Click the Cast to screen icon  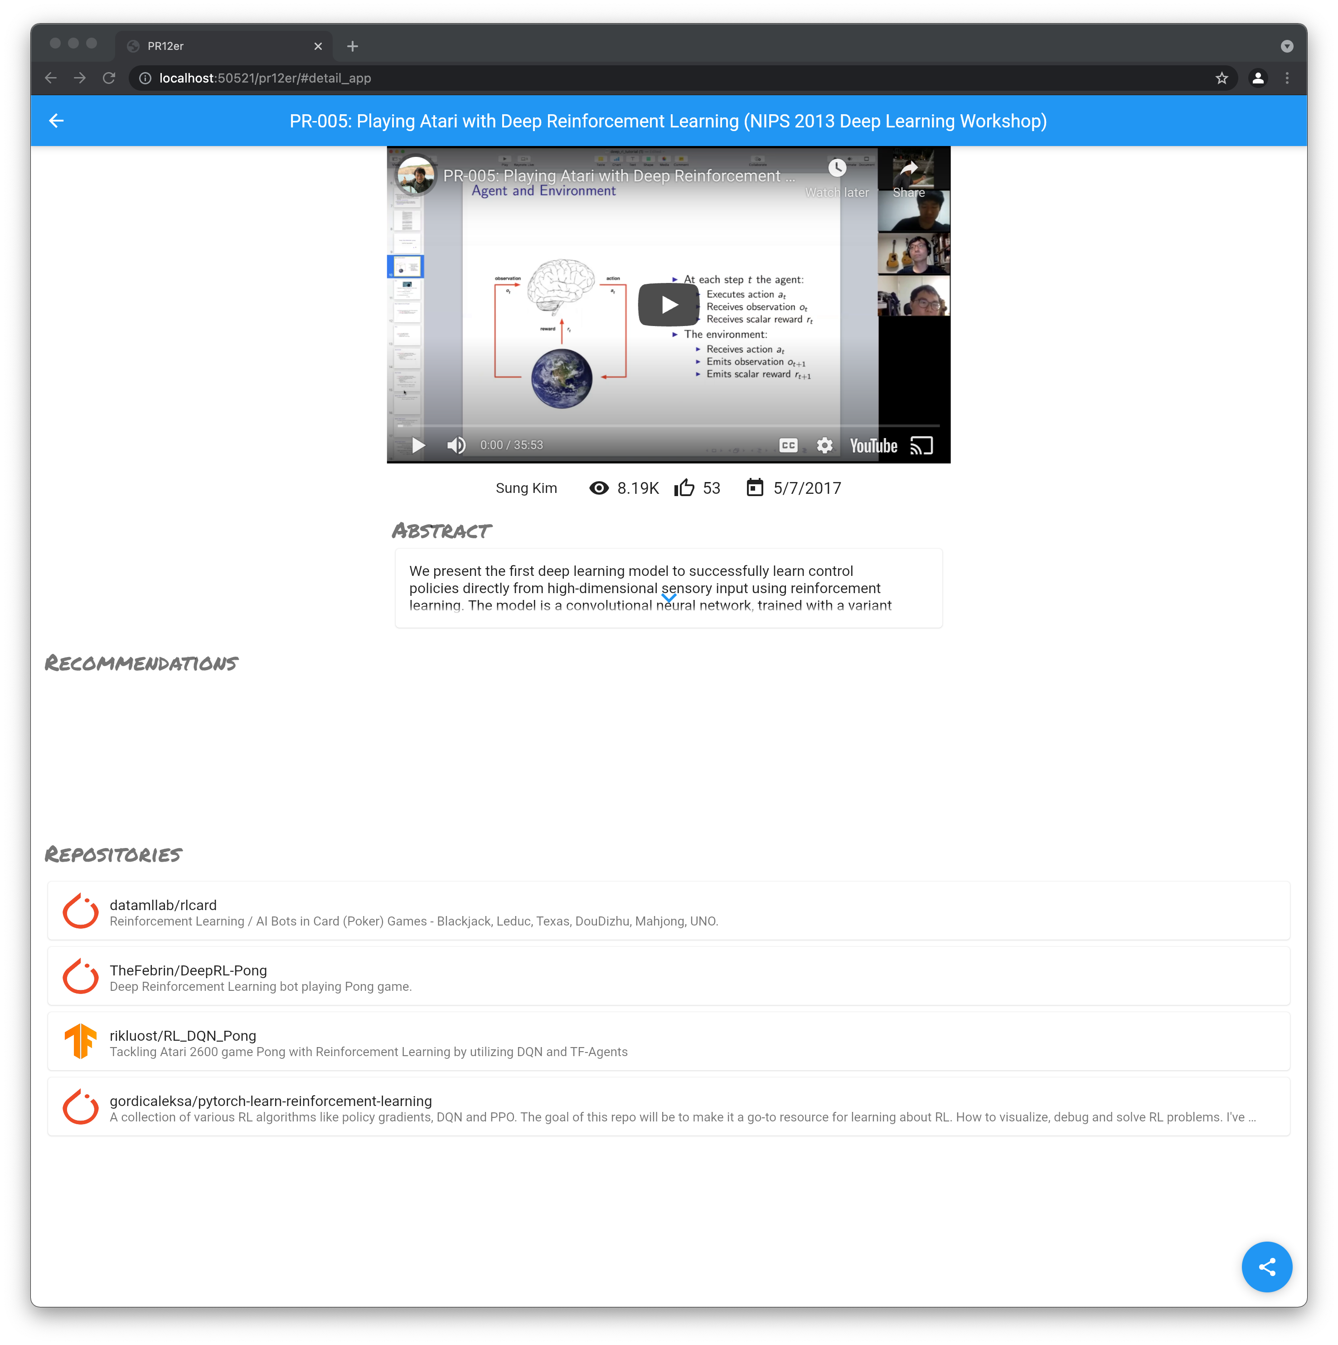(921, 446)
